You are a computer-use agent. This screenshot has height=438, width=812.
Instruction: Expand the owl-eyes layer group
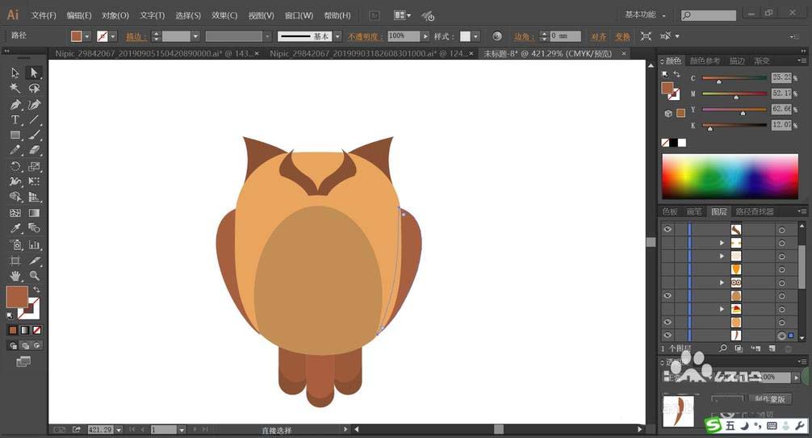pyautogui.click(x=722, y=282)
